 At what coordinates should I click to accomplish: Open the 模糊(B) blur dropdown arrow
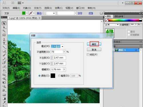[x=64, y=69]
